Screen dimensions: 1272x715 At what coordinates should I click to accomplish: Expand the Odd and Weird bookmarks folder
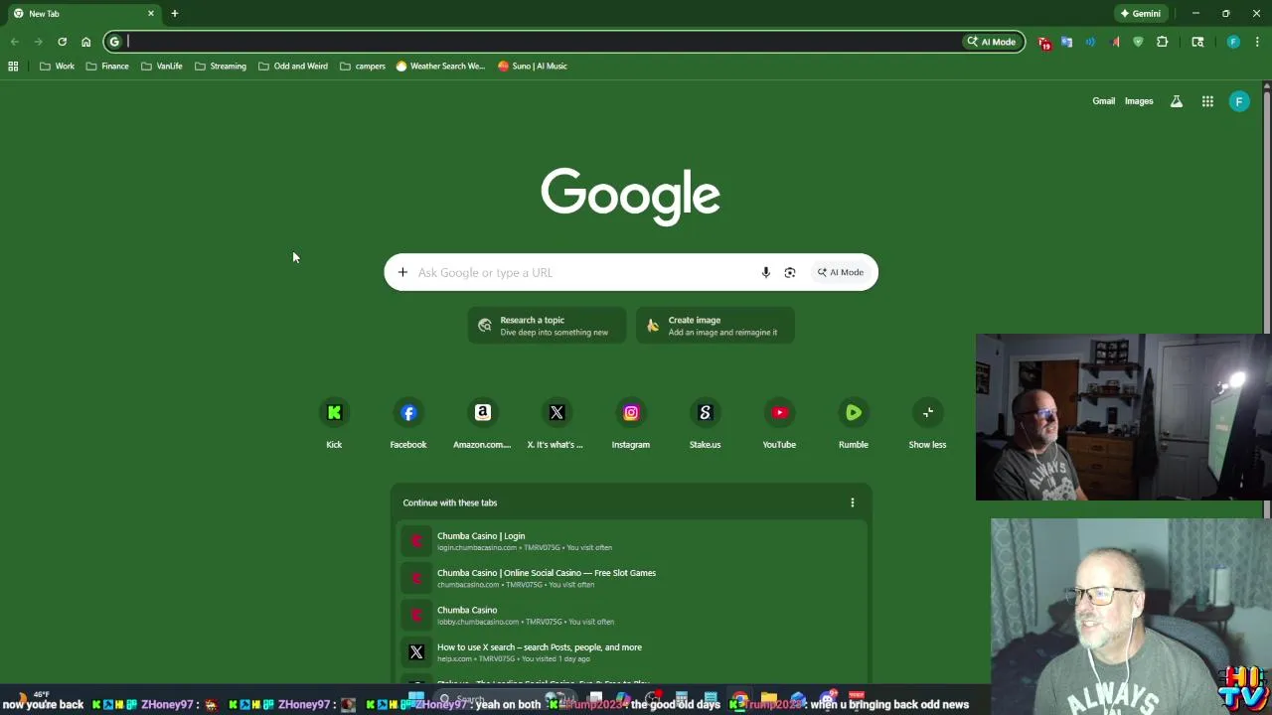pyautogui.click(x=293, y=67)
